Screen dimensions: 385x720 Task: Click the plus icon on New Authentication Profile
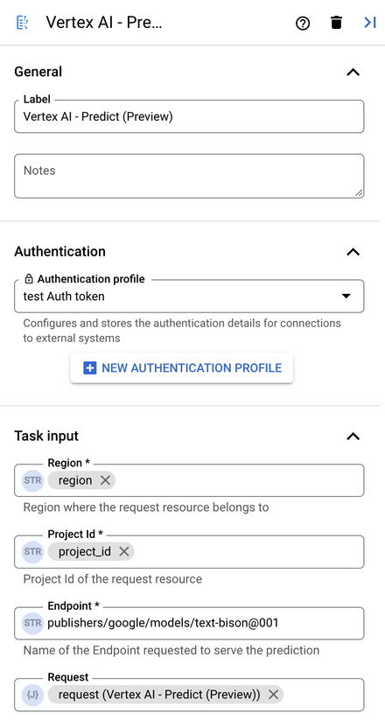(89, 367)
